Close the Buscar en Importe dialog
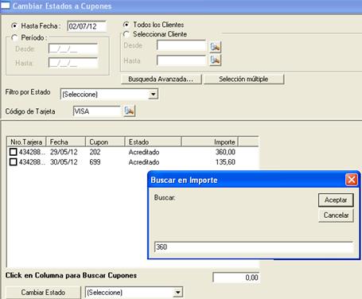This screenshot has width=362, height=299. pos(352,180)
